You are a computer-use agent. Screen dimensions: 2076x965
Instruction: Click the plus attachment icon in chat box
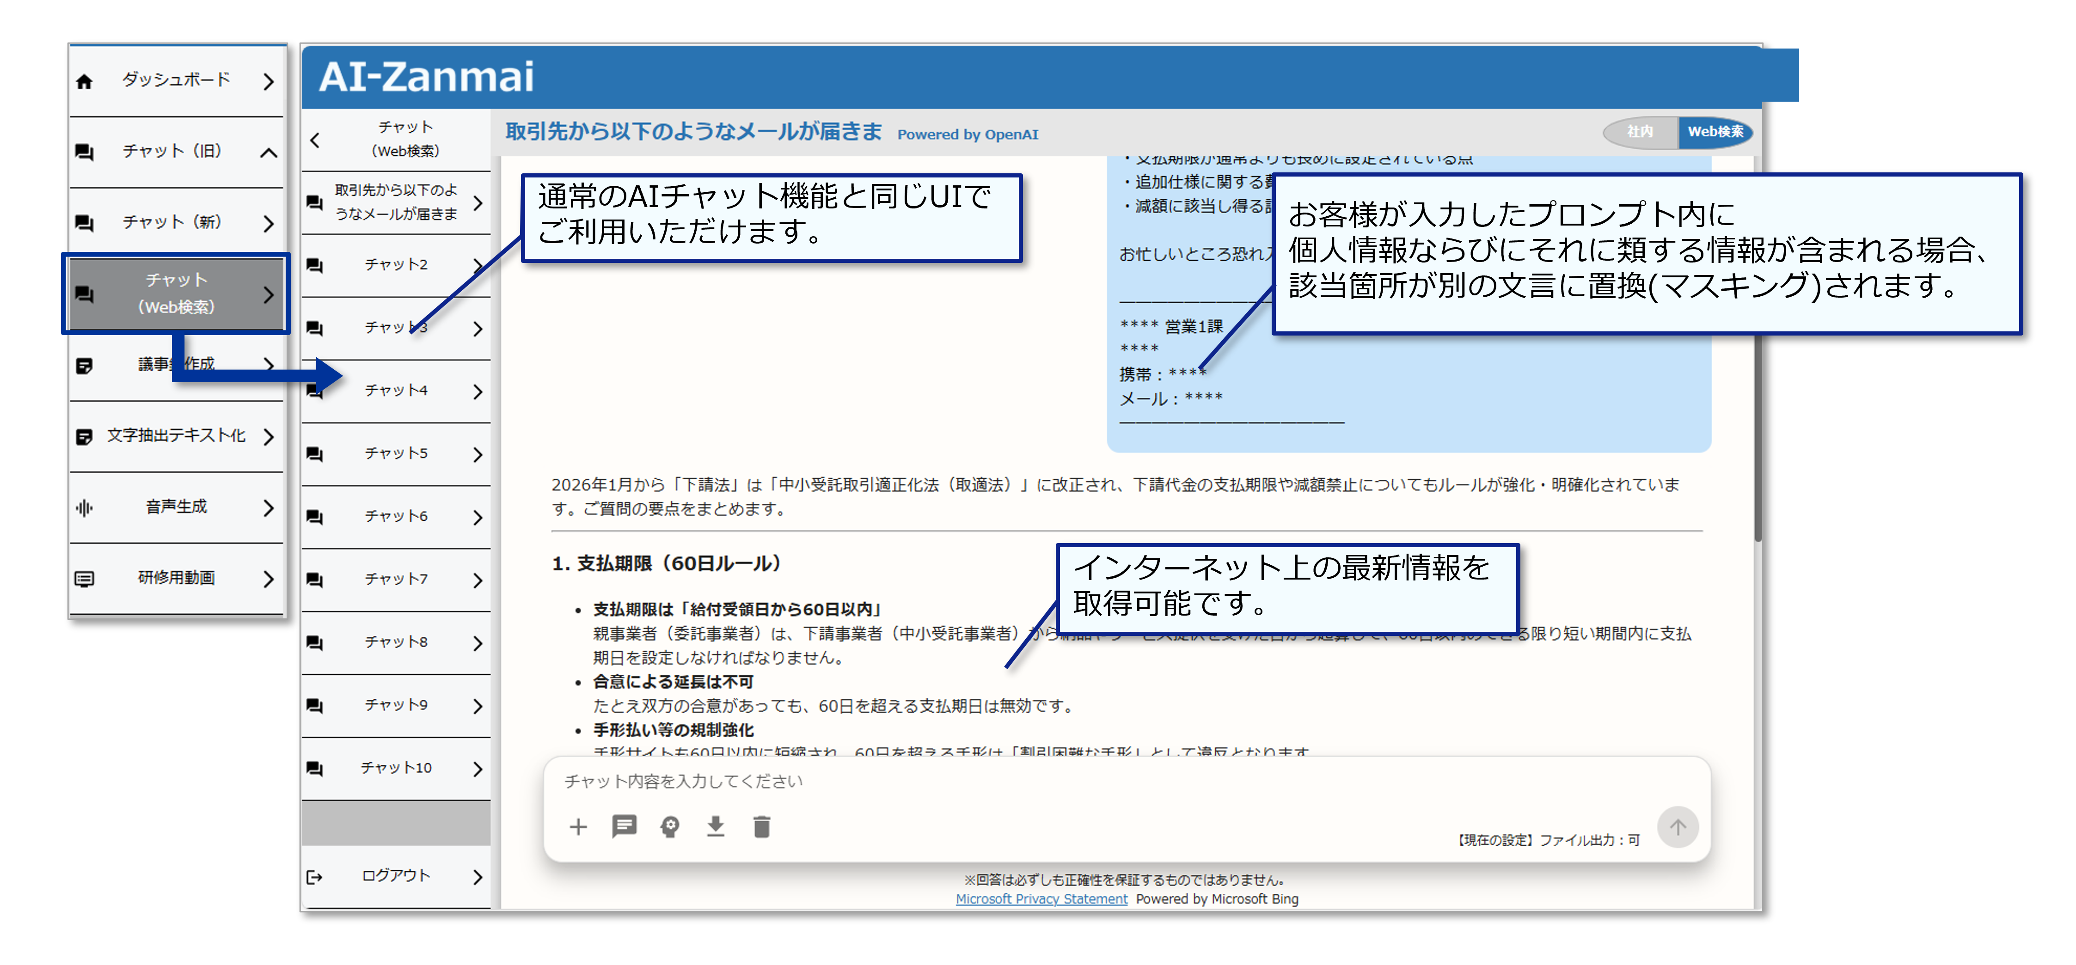click(x=578, y=826)
